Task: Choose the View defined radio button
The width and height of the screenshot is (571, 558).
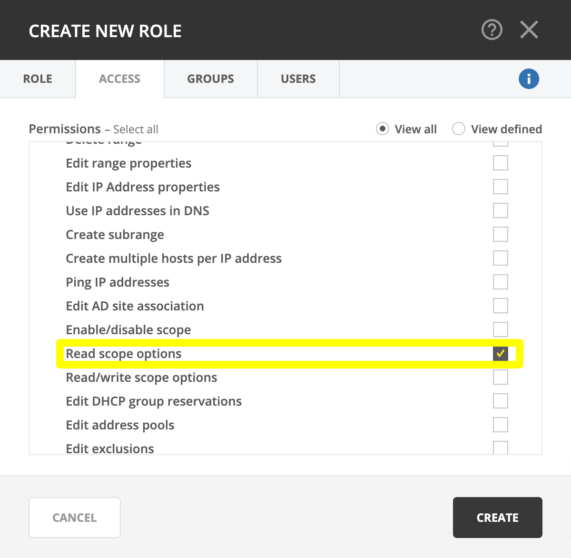Action: (x=458, y=129)
